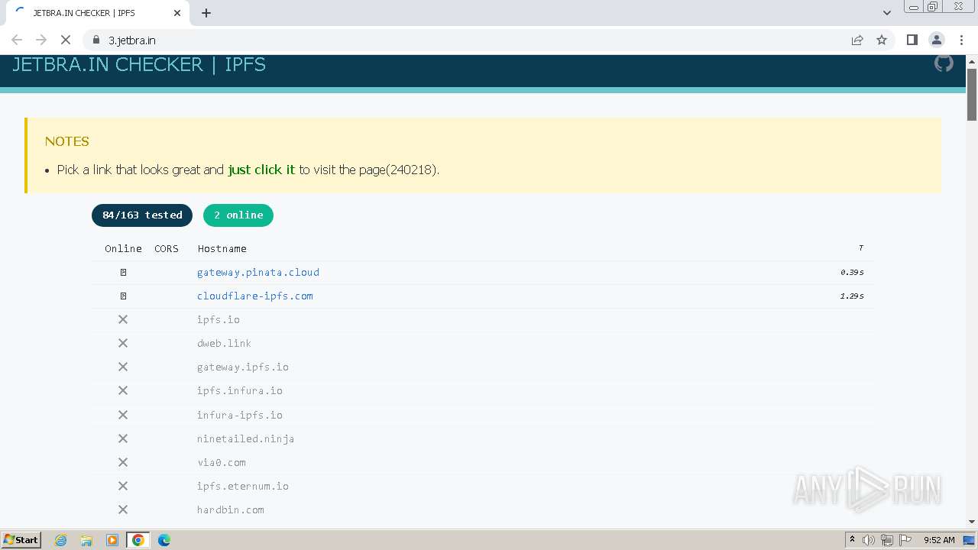
Task: Open File Explorer from taskbar
Action: pyautogui.click(x=86, y=540)
